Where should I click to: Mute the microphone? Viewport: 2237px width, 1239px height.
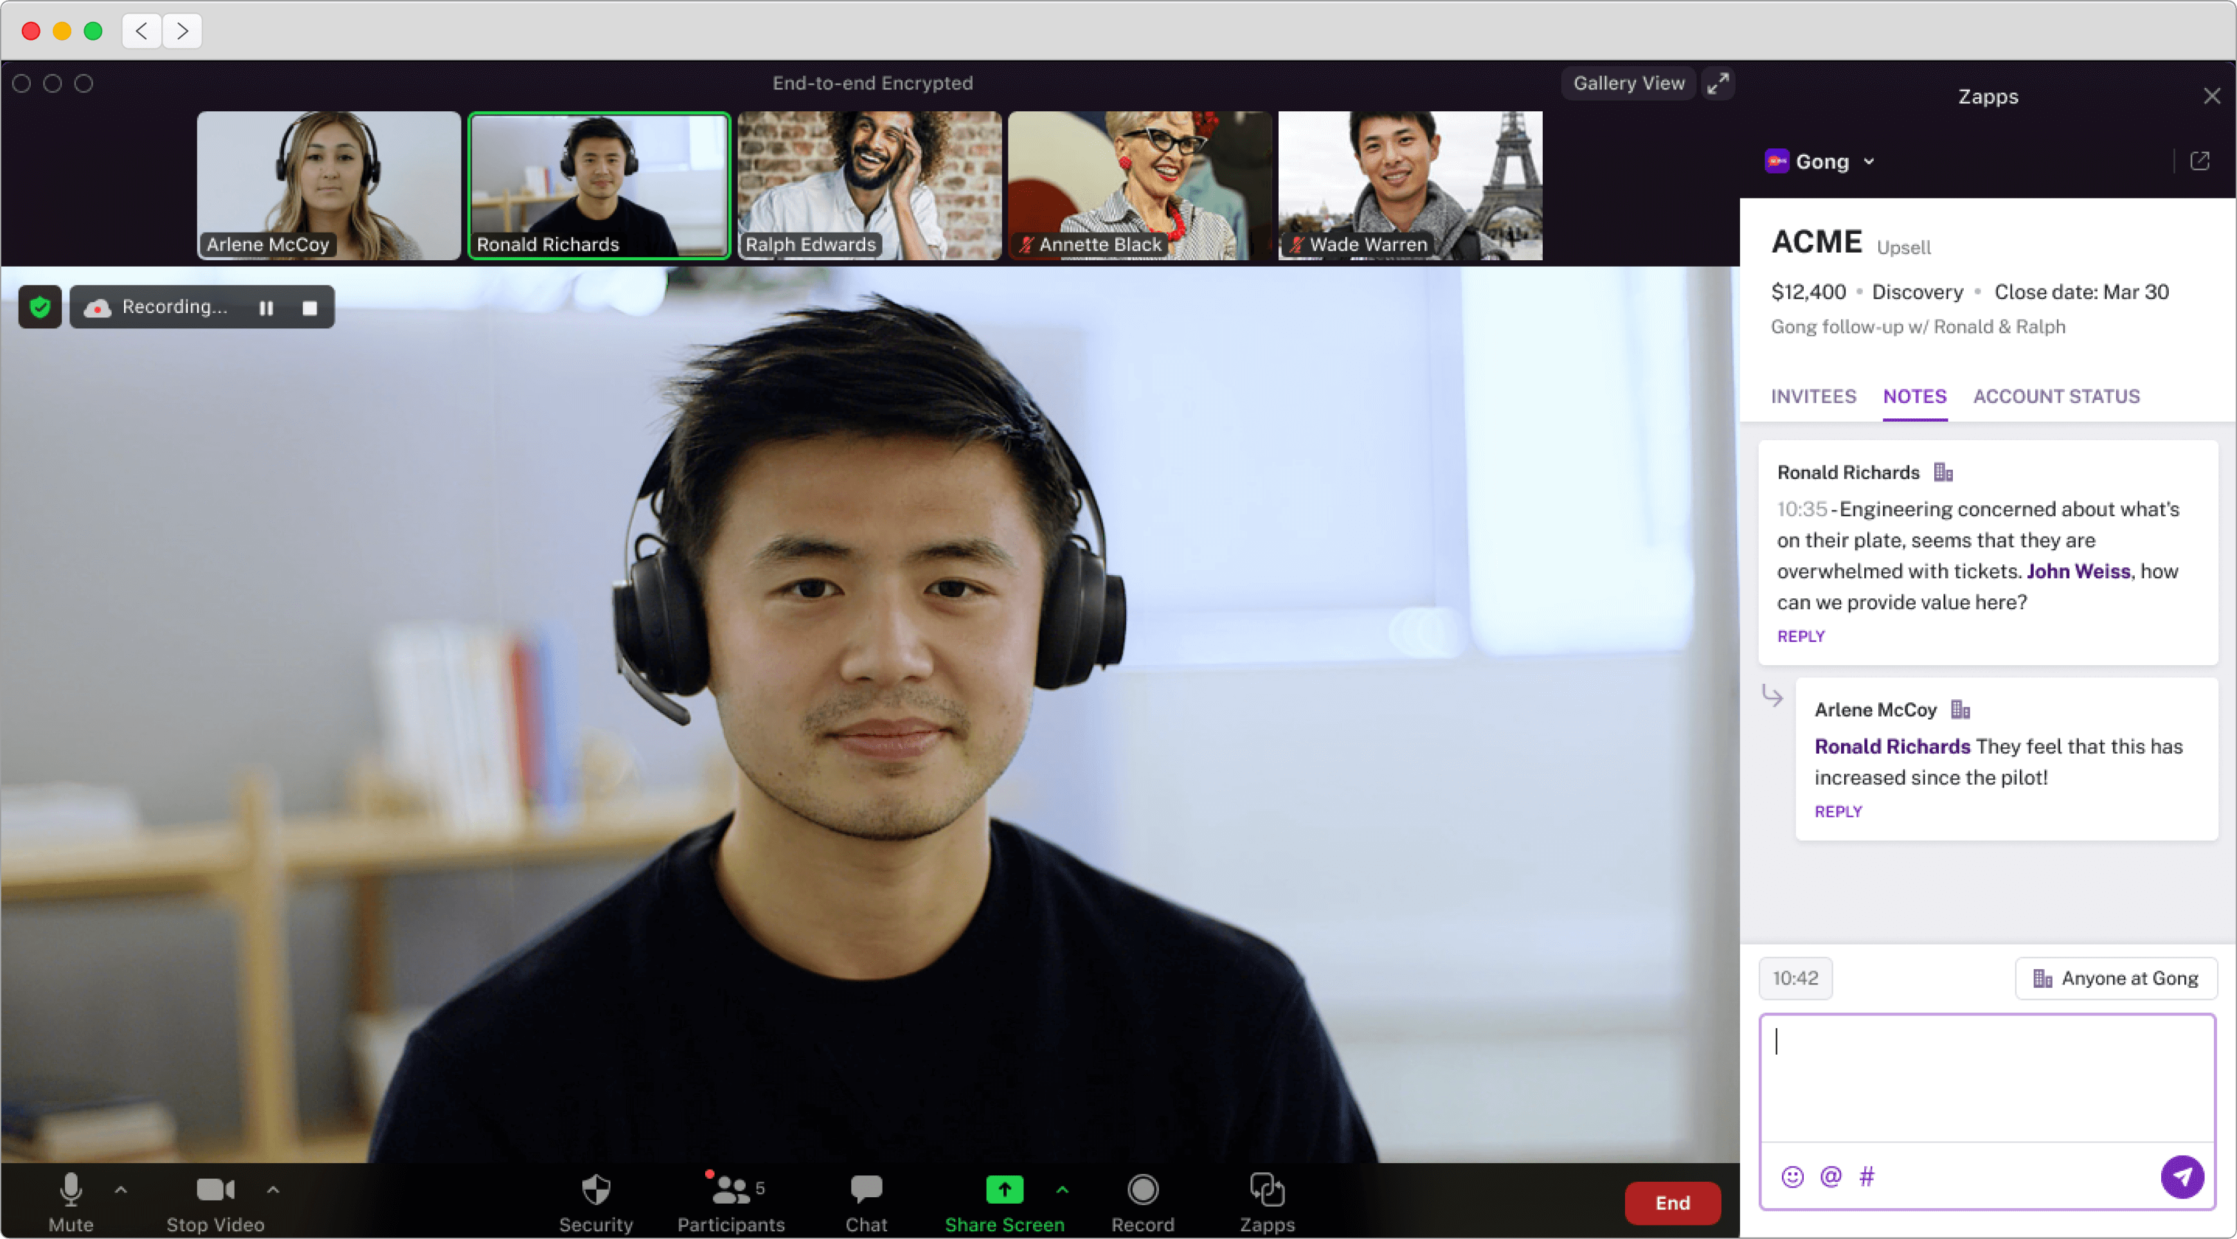[x=70, y=1202]
